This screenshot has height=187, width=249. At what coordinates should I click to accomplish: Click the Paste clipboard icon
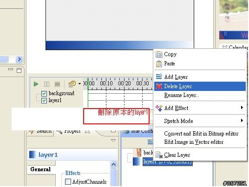(x=159, y=64)
